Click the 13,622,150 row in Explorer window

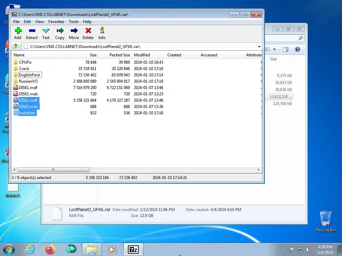281,96
